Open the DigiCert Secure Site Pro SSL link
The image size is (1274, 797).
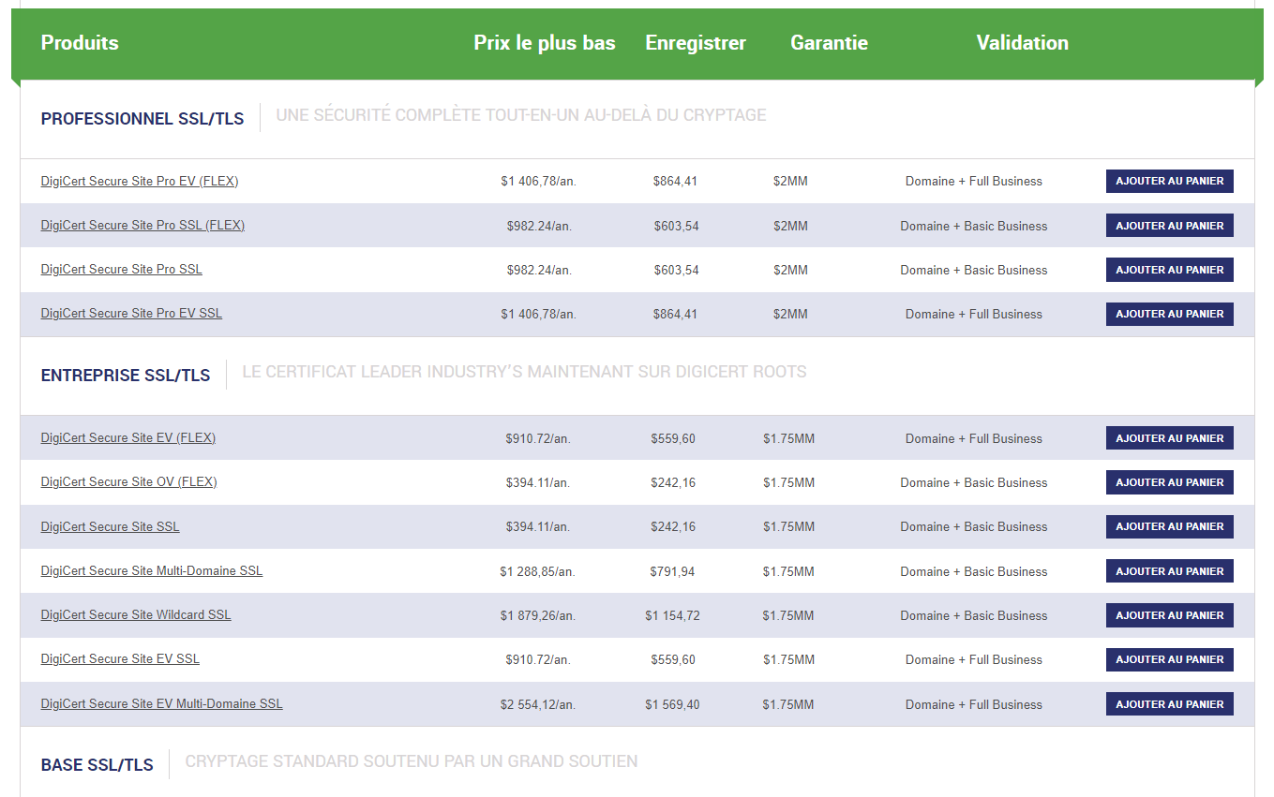(x=122, y=269)
